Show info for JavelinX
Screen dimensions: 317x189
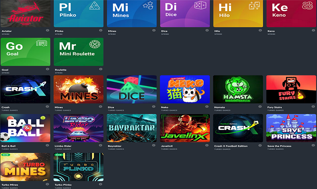click(207, 145)
